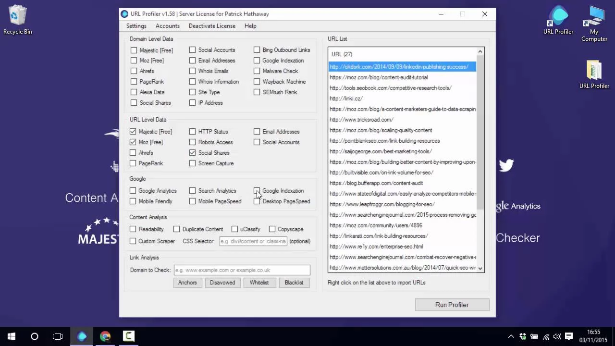Open the My Computer desktop icon
Screen dimensions: 615x346
point(594,24)
